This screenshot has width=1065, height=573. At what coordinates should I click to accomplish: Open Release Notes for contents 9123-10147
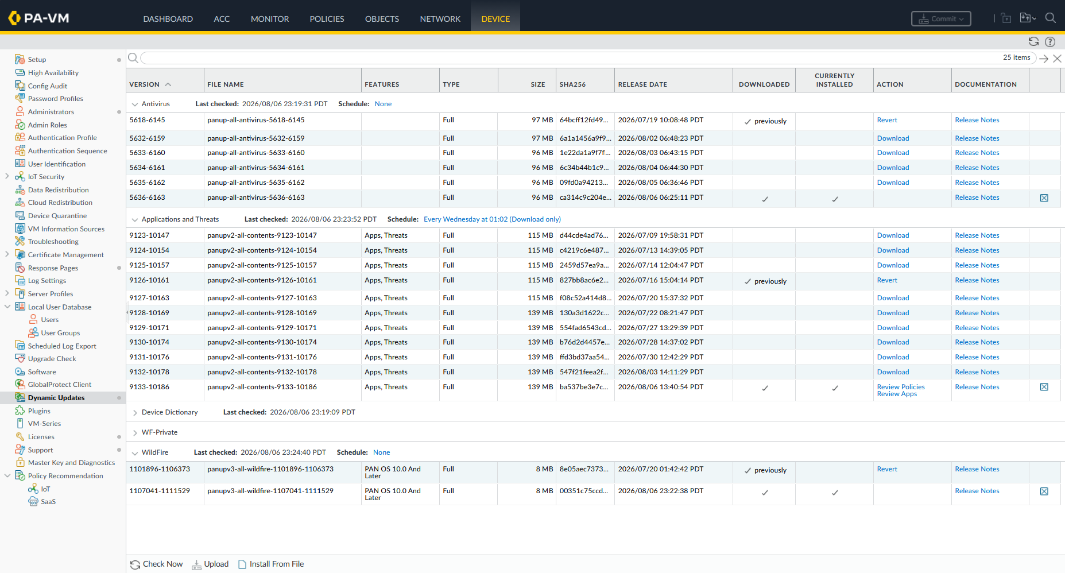(x=977, y=235)
